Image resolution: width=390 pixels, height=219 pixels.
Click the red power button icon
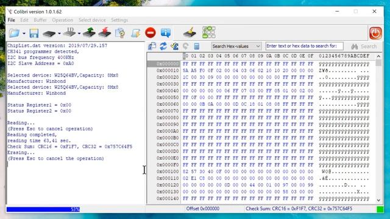(x=375, y=33)
